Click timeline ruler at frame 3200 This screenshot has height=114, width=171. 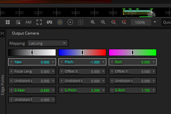pos(38,13)
